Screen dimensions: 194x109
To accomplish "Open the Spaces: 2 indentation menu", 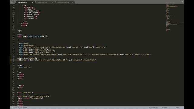I will tap(165, 108).
